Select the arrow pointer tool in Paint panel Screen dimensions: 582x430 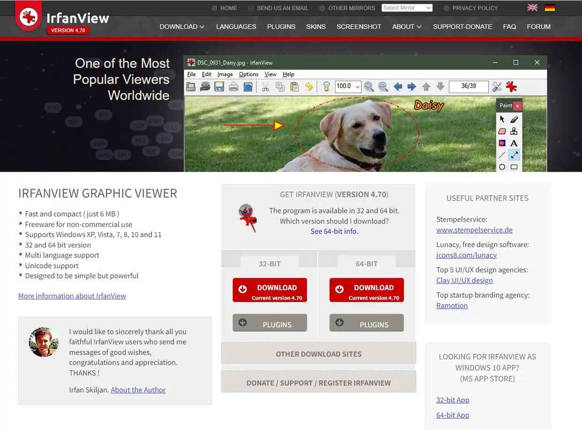502,119
